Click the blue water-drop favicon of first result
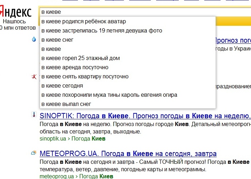Image resolution: width=251 pixels, height=179 pixels. [34, 39]
